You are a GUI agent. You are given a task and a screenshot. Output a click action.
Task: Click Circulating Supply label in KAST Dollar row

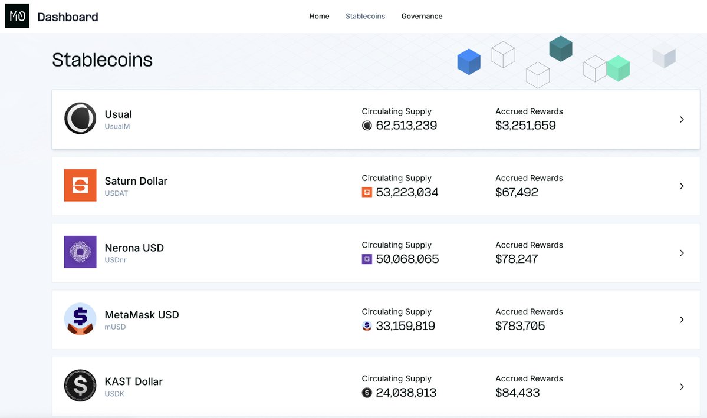[396, 378]
